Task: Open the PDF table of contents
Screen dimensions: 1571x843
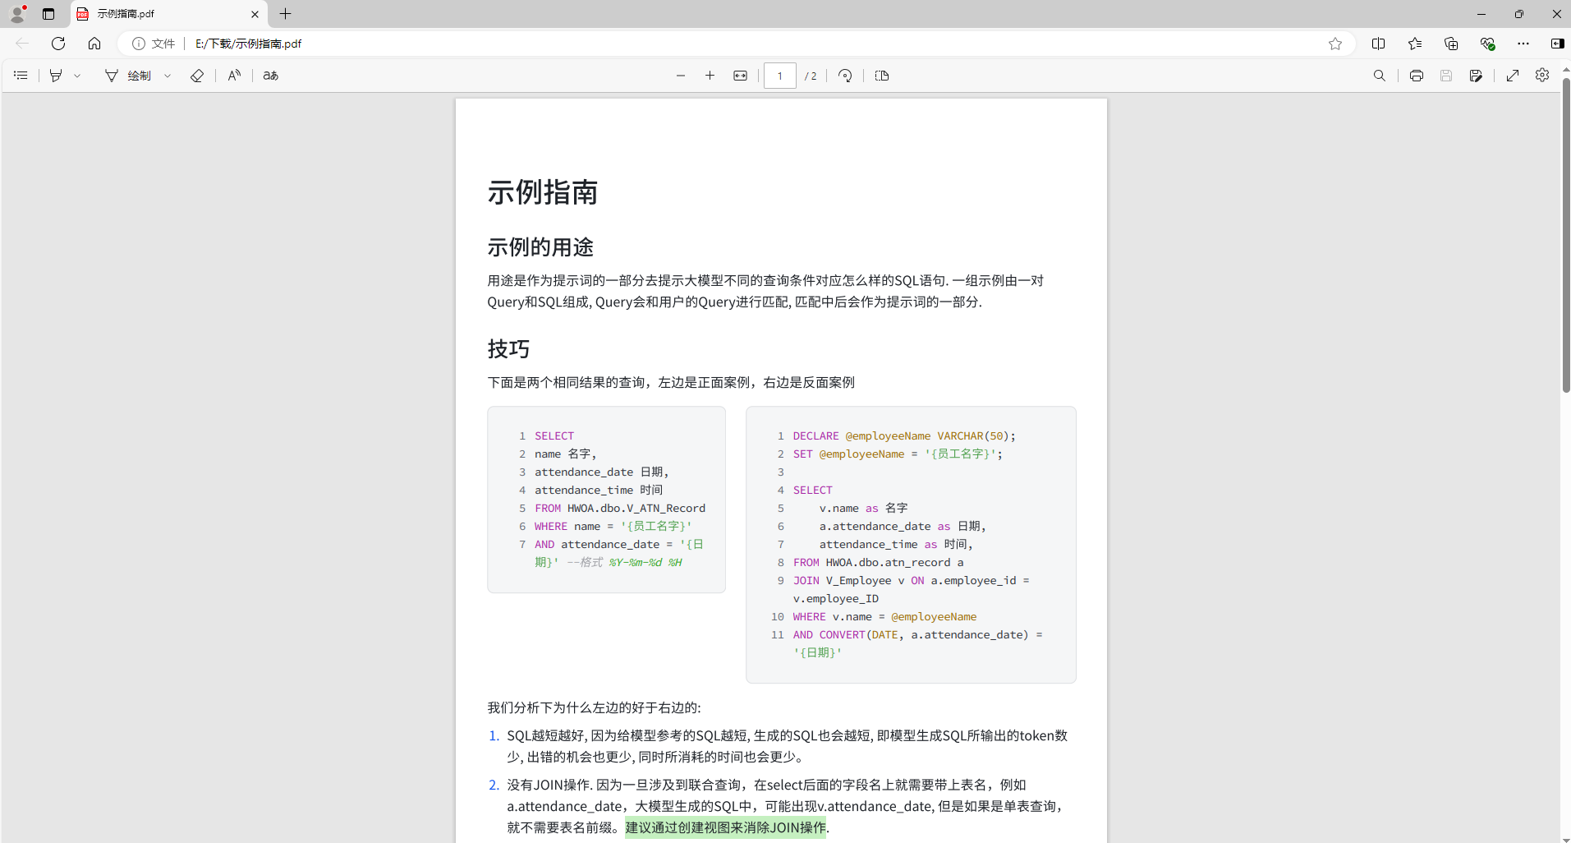Action: (21, 76)
